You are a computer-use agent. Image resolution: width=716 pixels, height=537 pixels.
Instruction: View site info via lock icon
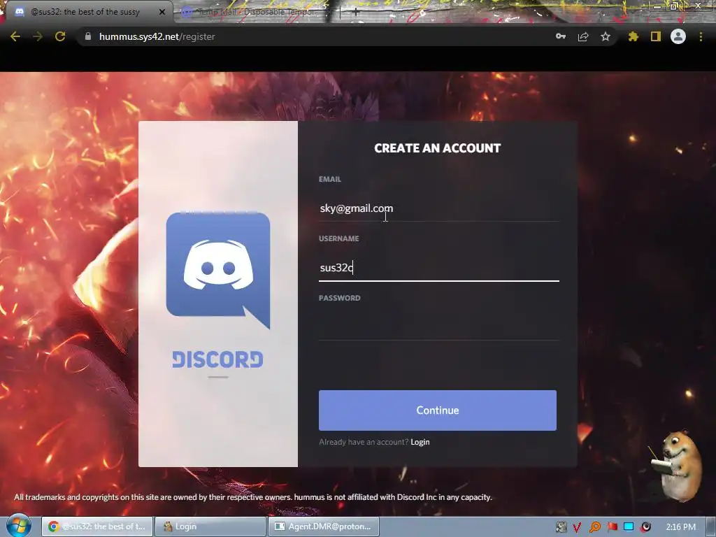click(88, 36)
